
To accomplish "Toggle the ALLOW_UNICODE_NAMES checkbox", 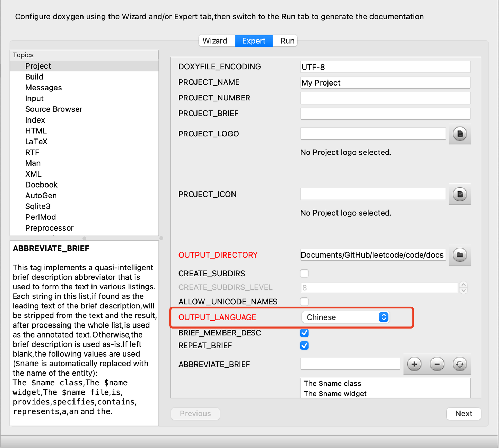I will (x=305, y=302).
